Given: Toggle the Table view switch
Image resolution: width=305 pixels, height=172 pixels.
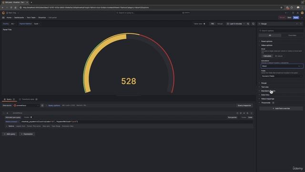Looking at the screenshot, I should click(x=204, y=24).
